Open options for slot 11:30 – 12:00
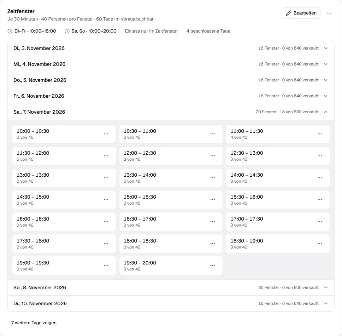Screen dimensions: 342x336 (x=106, y=156)
